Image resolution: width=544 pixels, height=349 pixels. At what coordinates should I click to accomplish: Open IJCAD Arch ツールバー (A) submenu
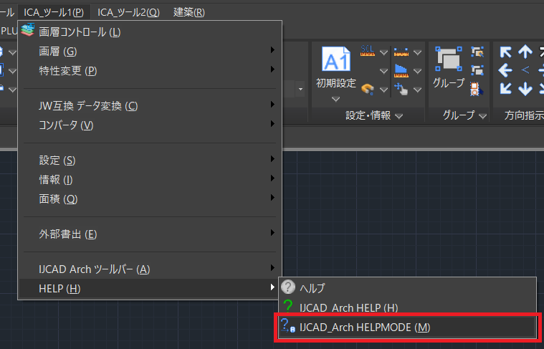(x=150, y=269)
